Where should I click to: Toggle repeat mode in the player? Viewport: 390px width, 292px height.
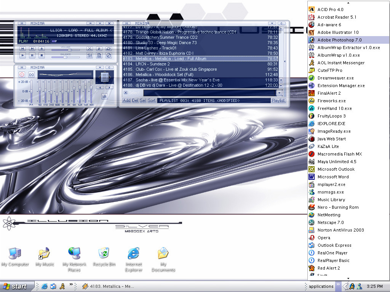[109, 49]
